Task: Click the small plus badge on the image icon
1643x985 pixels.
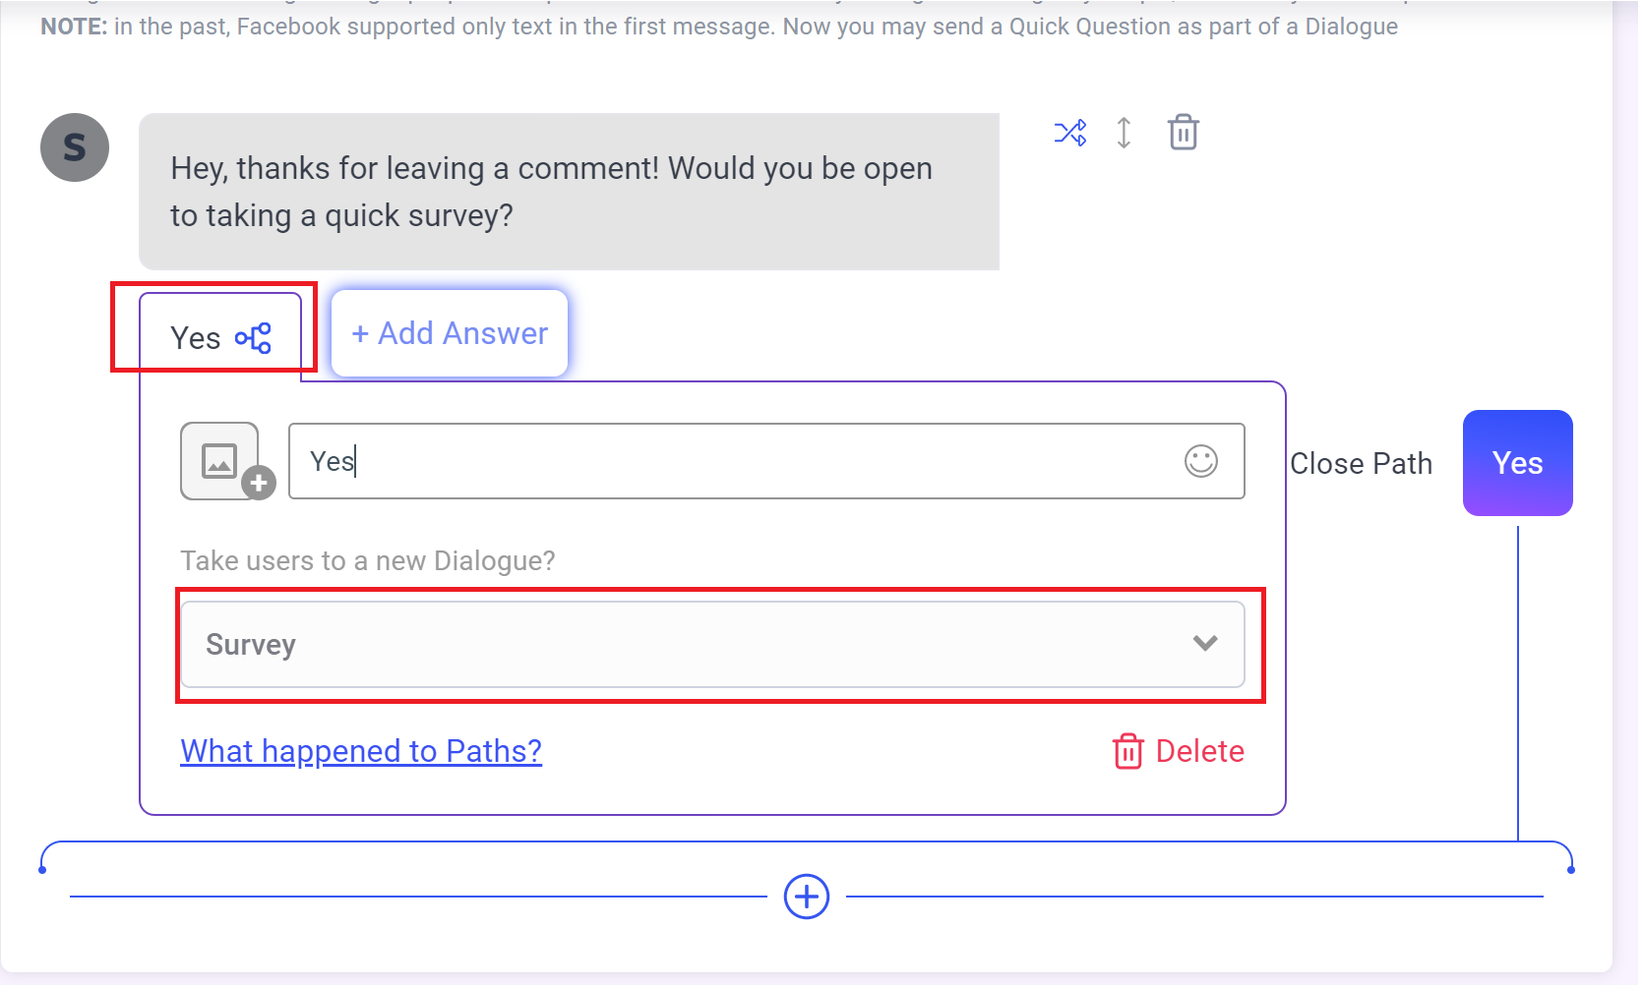Action: coord(259,483)
